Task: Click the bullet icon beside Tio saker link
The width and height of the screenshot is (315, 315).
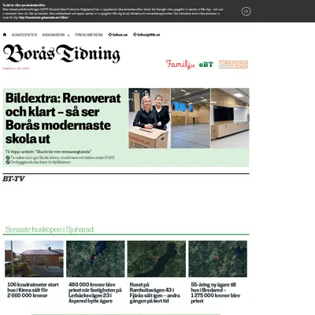Action: pyautogui.click(x=8, y=157)
